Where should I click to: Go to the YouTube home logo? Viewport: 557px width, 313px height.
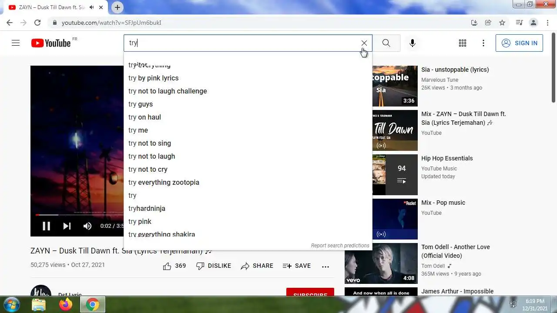click(51, 43)
